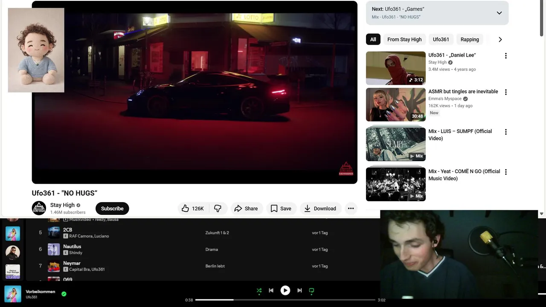Click the Share button under video
Viewport: 546px width, 307px height.
tap(246, 209)
